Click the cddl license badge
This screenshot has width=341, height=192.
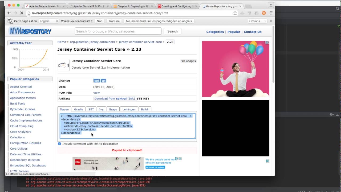click(97, 81)
